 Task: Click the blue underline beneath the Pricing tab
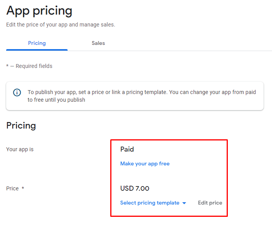[37, 50]
